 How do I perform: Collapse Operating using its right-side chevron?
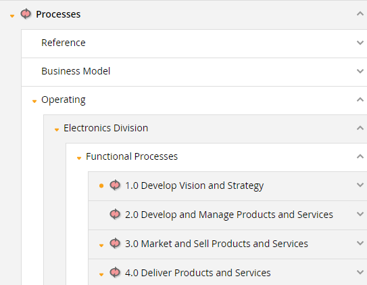[360, 100]
